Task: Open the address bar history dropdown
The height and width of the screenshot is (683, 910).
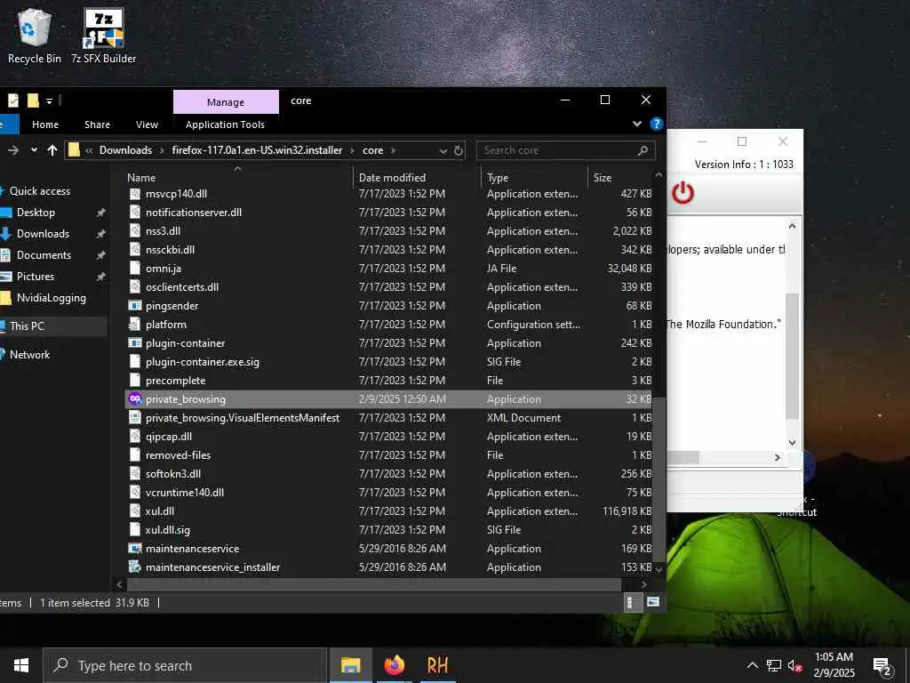Action: (x=443, y=150)
